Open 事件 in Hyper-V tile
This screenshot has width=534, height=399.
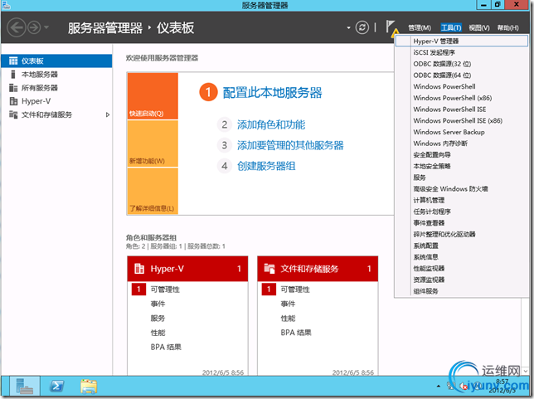pyautogui.click(x=158, y=304)
